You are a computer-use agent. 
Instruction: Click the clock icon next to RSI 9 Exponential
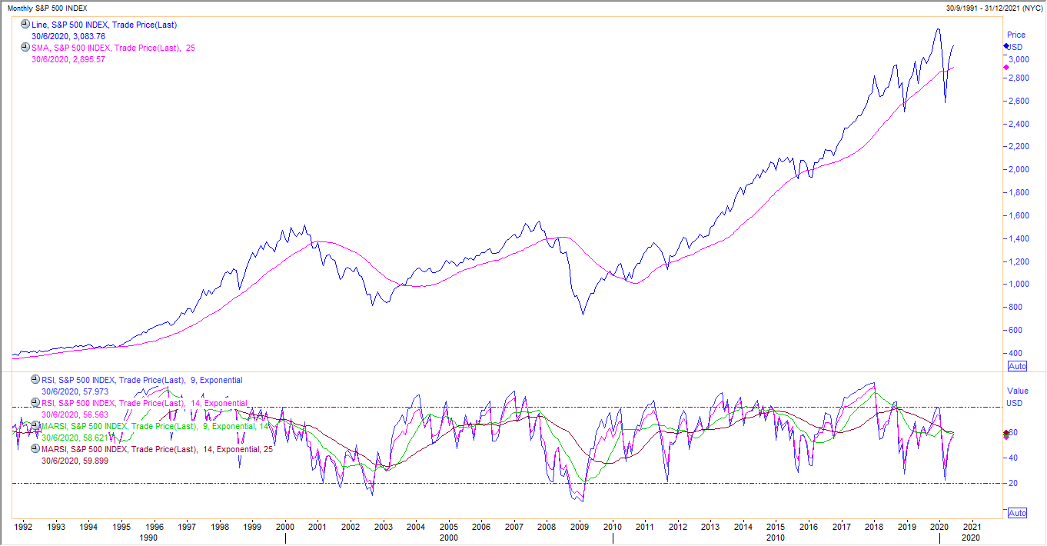tap(35, 380)
